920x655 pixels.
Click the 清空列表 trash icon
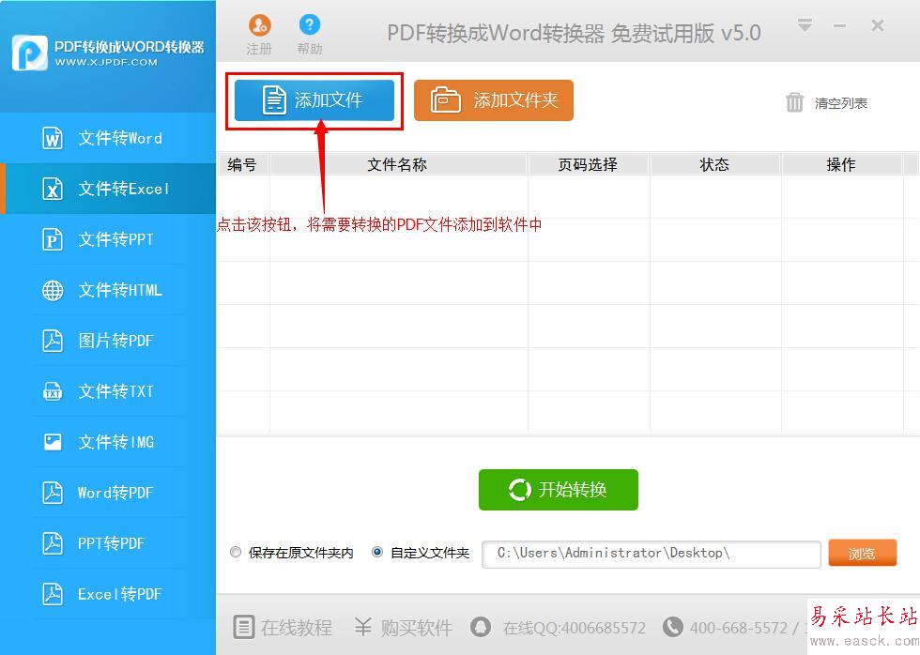pos(794,102)
